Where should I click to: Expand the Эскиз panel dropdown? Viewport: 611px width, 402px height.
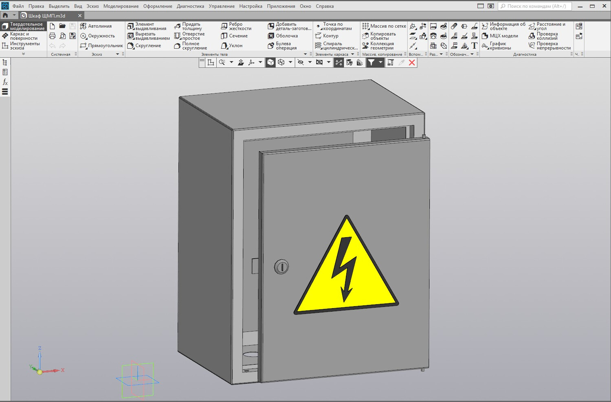point(118,54)
